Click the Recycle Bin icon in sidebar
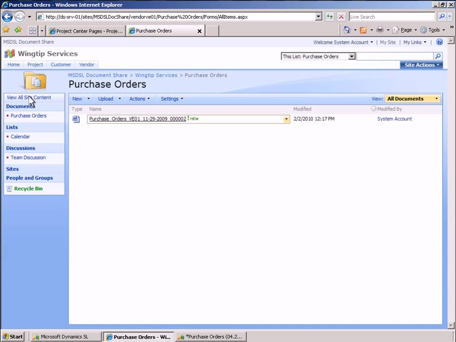 [x=9, y=189]
